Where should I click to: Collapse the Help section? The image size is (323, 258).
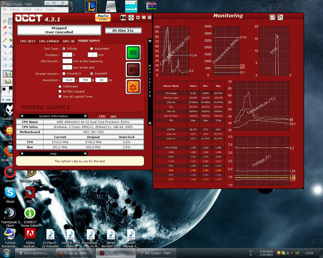click(85, 153)
